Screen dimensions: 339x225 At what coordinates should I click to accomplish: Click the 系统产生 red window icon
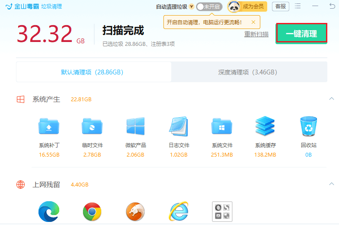21,100
